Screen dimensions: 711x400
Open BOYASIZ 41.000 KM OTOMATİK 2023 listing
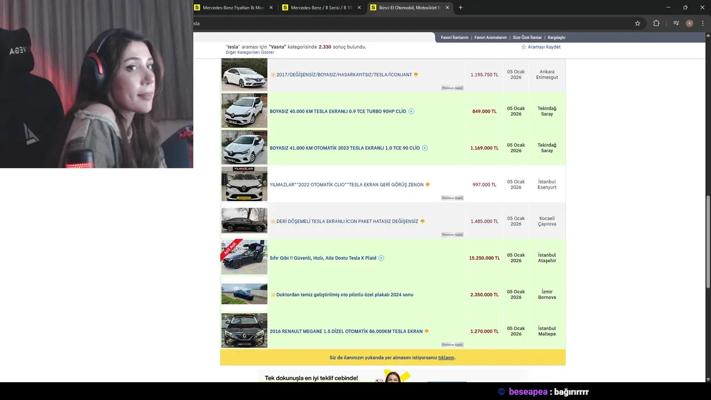click(x=344, y=148)
